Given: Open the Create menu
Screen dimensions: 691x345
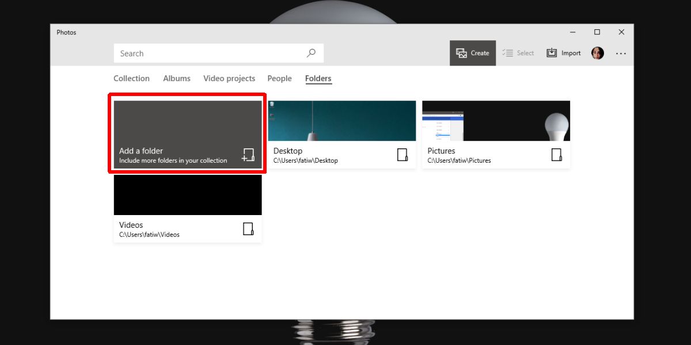Looking at the screenshot, I should point(473,53).
